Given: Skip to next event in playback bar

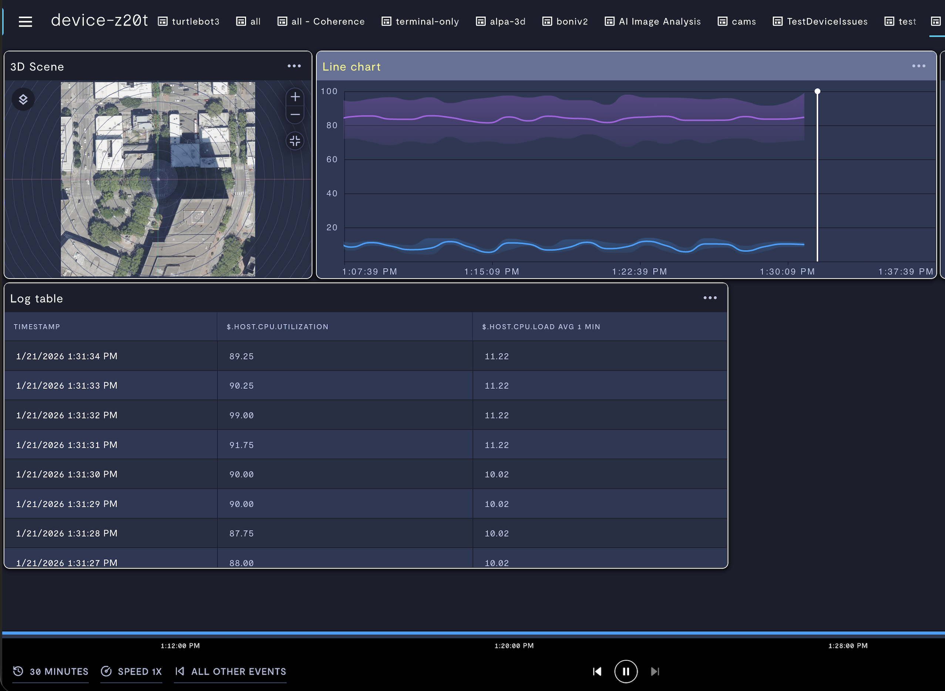Looking at the screenshot, I should click(x=655, y=671).
